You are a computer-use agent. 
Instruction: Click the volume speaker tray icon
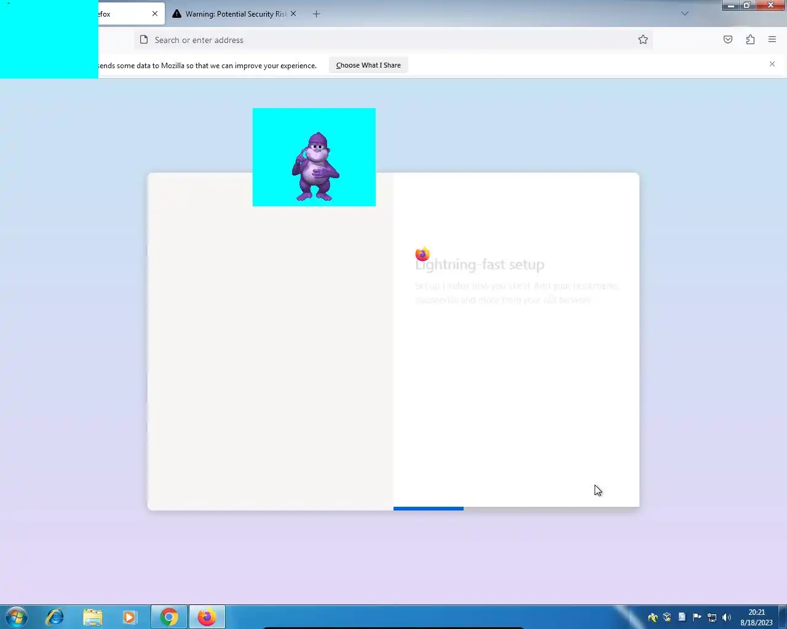[727, 617]
